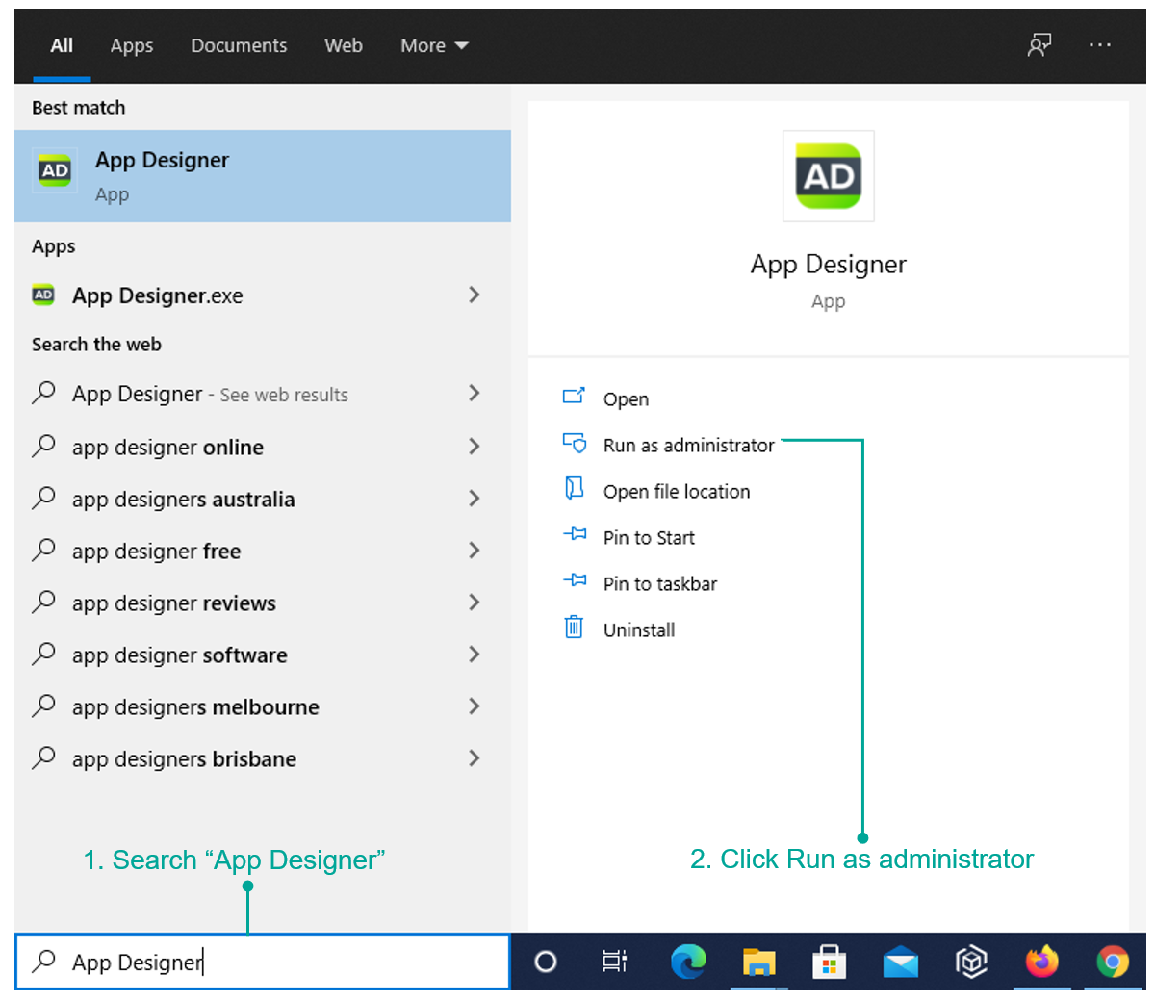
Task: Launch File Explorer from the taskbar
Action: coord(759,962)
